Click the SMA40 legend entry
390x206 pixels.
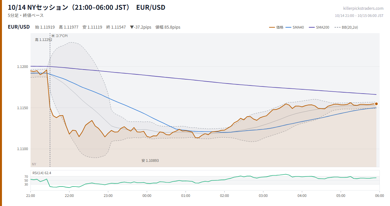click(x=294, y=27)
